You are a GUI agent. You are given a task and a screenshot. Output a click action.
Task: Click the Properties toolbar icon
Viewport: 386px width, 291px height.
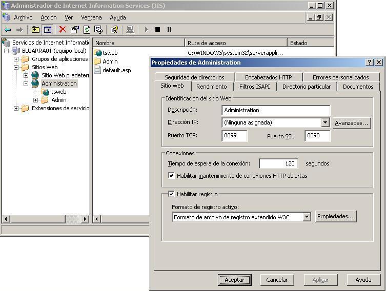pyautogui.click(x=75, y=30)
